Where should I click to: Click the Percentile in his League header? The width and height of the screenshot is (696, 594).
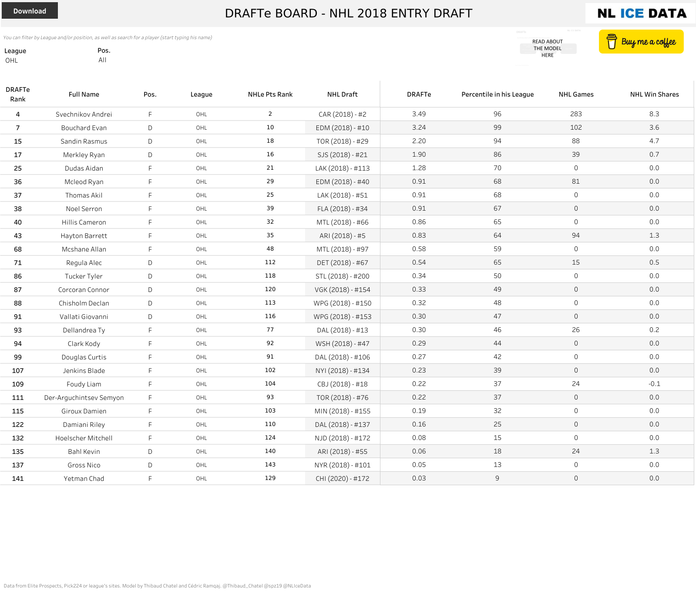click(498, 94)
